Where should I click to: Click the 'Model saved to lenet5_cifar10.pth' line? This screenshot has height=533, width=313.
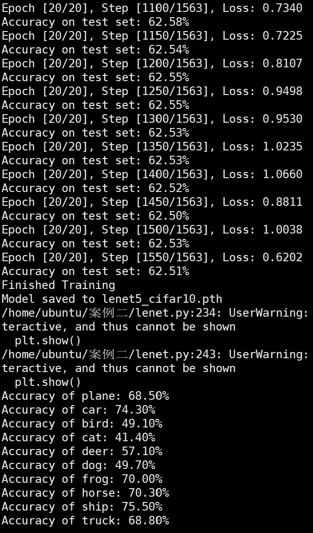112,299
